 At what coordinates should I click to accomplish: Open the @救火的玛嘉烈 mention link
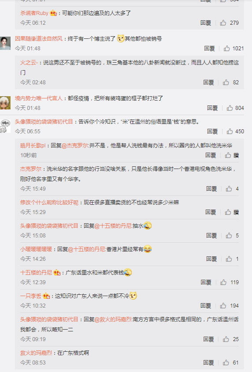coord(113,319)
